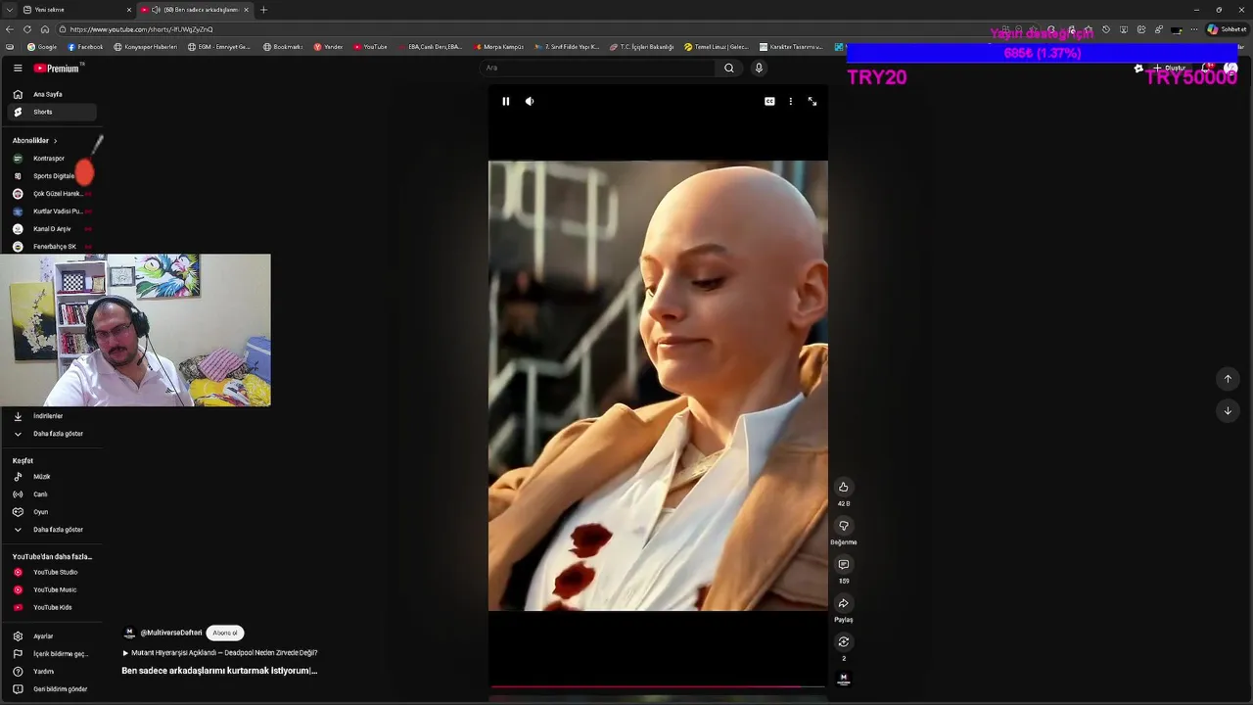The image size is (1253, 705).
Task: Enter fullscreen on the Shorts player
Action: [812, 101]
